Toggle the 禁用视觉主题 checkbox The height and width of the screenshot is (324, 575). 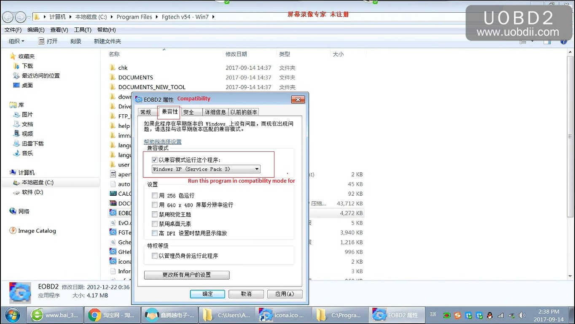pyautogui.click(x=155, y=214)
